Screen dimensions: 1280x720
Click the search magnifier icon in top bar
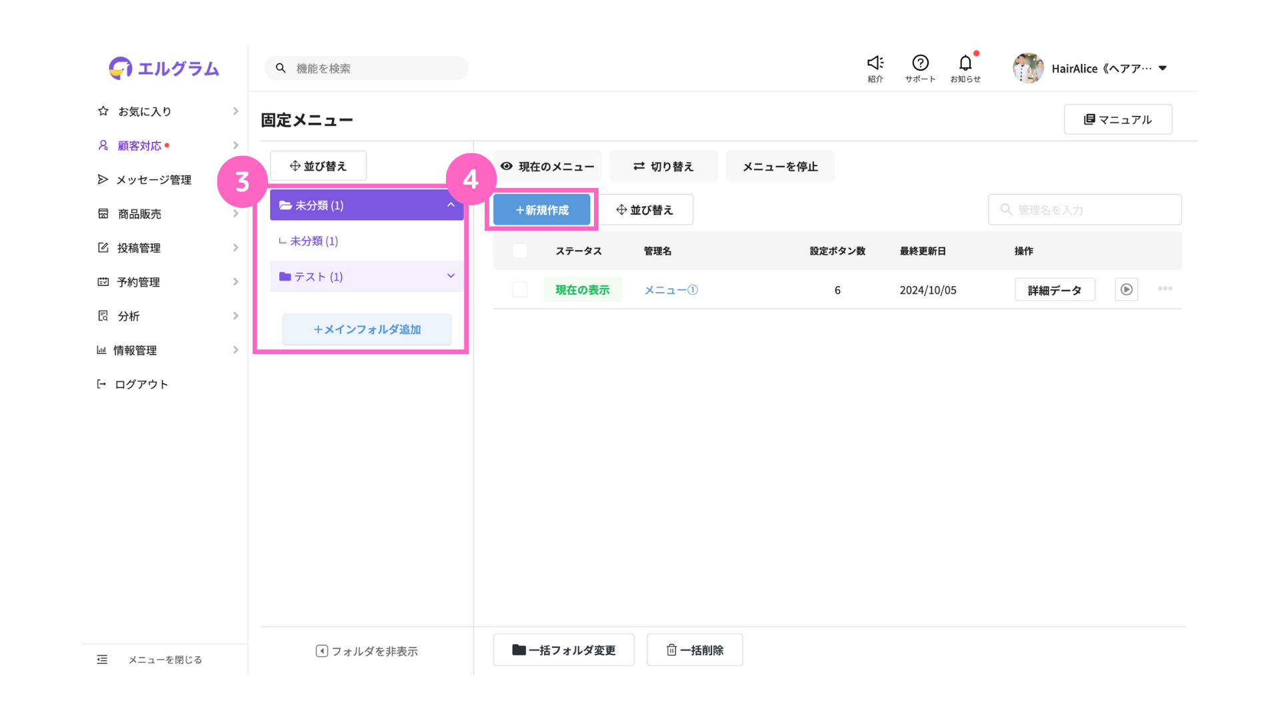pyautogui.click(x=281, y=68)
